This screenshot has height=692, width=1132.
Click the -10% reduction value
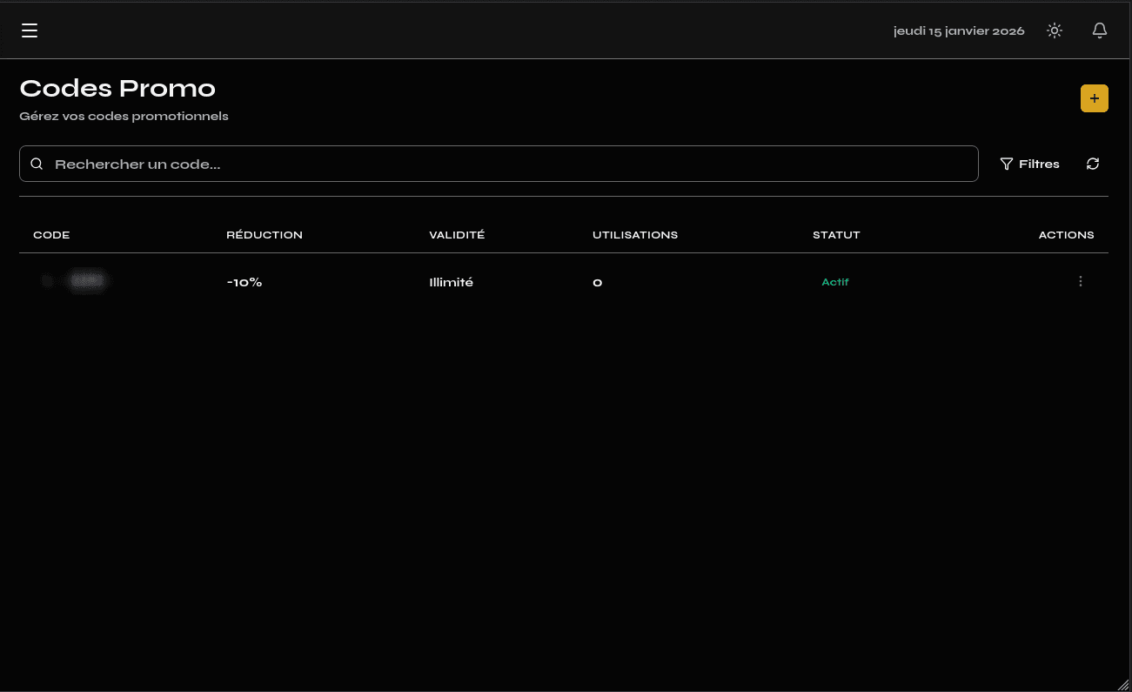tap(244, 283)
